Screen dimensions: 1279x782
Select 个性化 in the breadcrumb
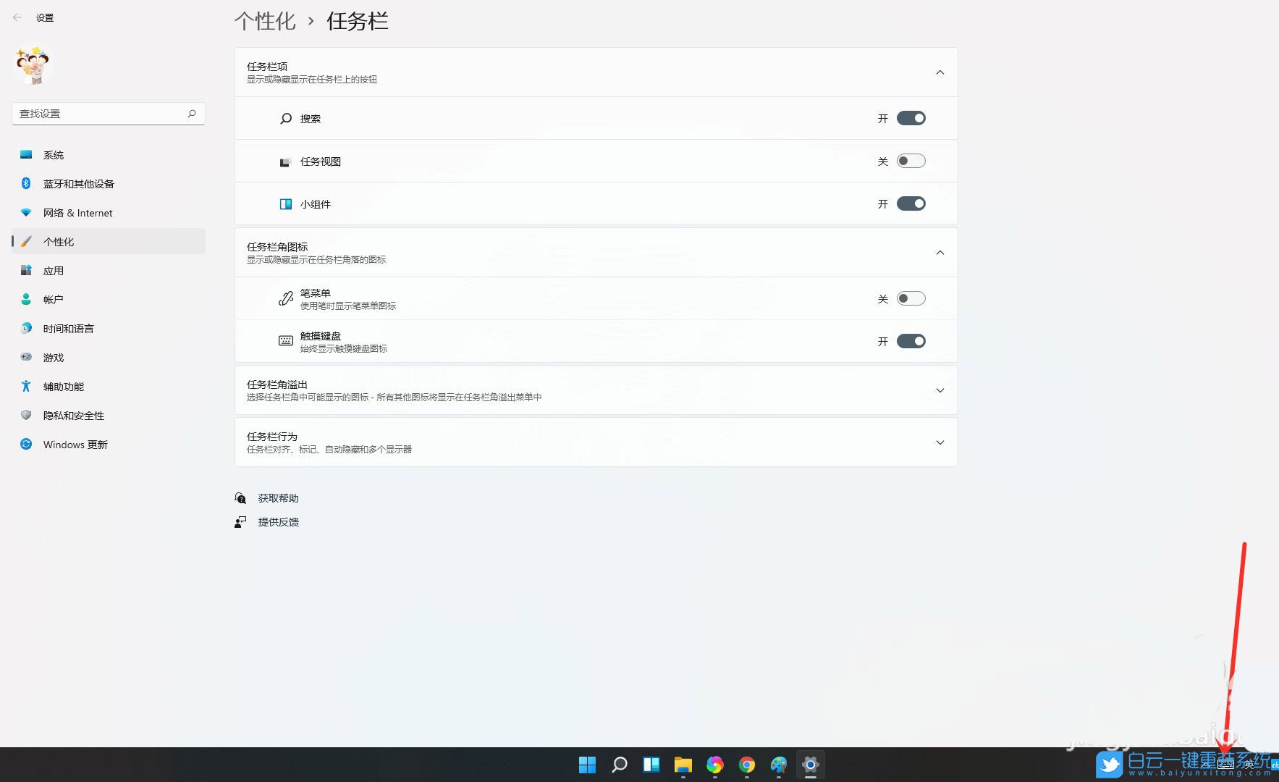[x=265, y=21]
